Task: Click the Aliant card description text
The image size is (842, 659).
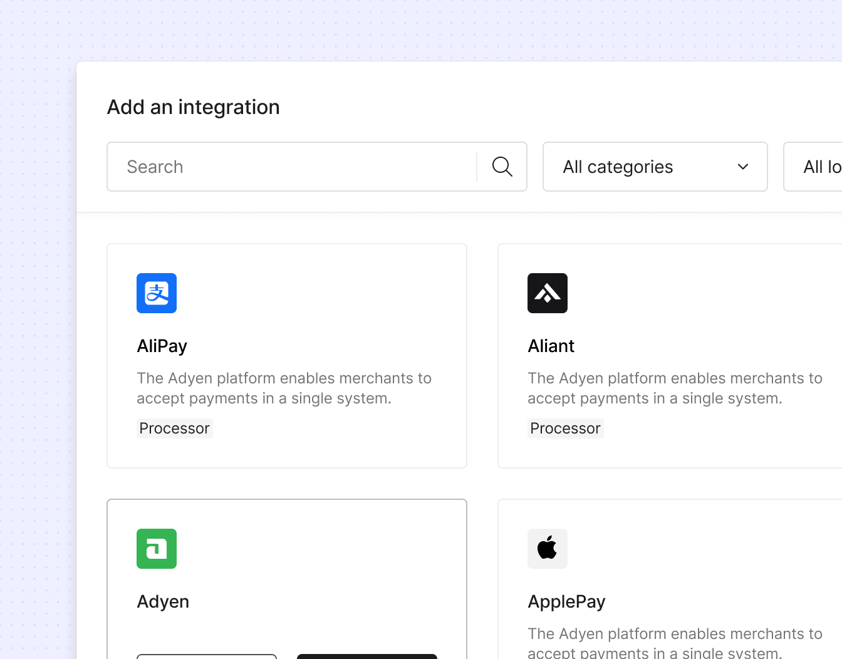Action: [675, 388]
